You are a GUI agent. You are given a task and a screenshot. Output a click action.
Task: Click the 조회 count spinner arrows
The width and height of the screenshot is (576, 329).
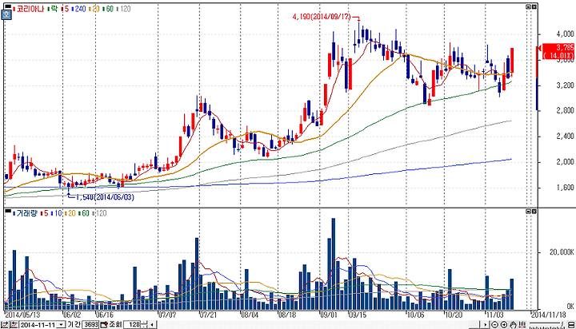[144, 324]
